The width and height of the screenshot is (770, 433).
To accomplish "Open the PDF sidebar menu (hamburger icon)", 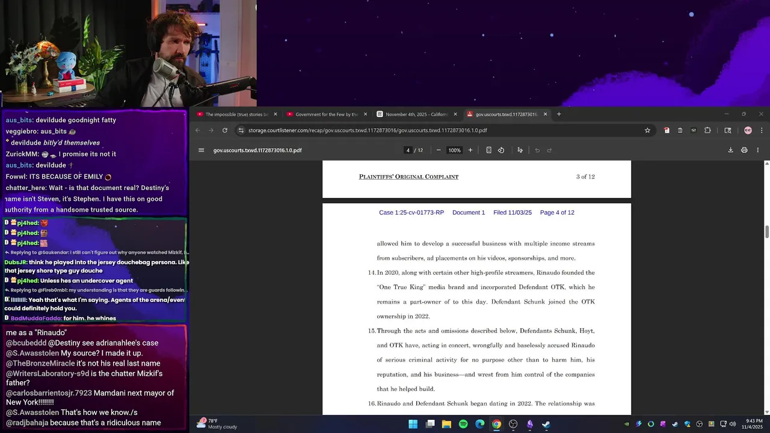I will 202,150.
